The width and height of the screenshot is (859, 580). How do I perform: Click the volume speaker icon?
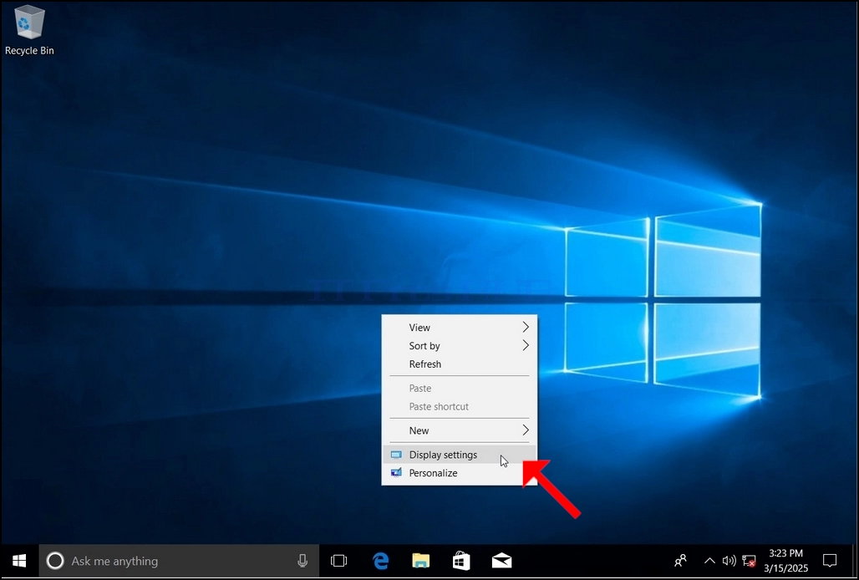pos(729,561)
